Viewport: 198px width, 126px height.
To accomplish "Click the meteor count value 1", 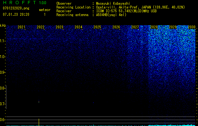I will pos(45,14).
